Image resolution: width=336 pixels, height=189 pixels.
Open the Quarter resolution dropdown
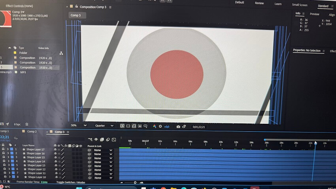(x=104, y=126)
